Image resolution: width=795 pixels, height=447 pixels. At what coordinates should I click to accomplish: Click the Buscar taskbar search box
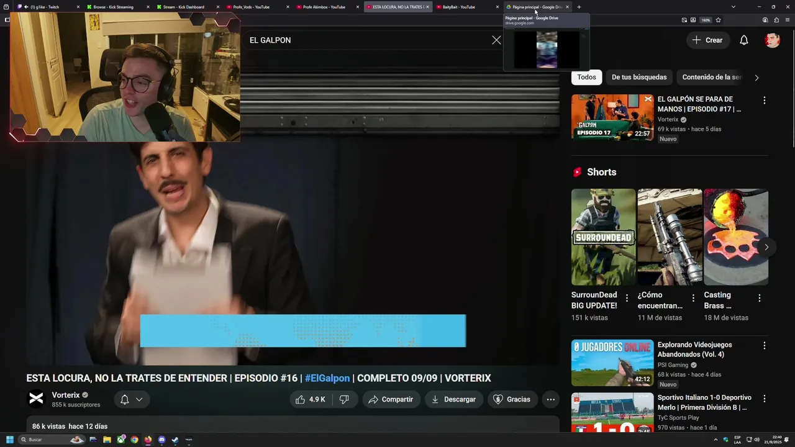(52, 440)
